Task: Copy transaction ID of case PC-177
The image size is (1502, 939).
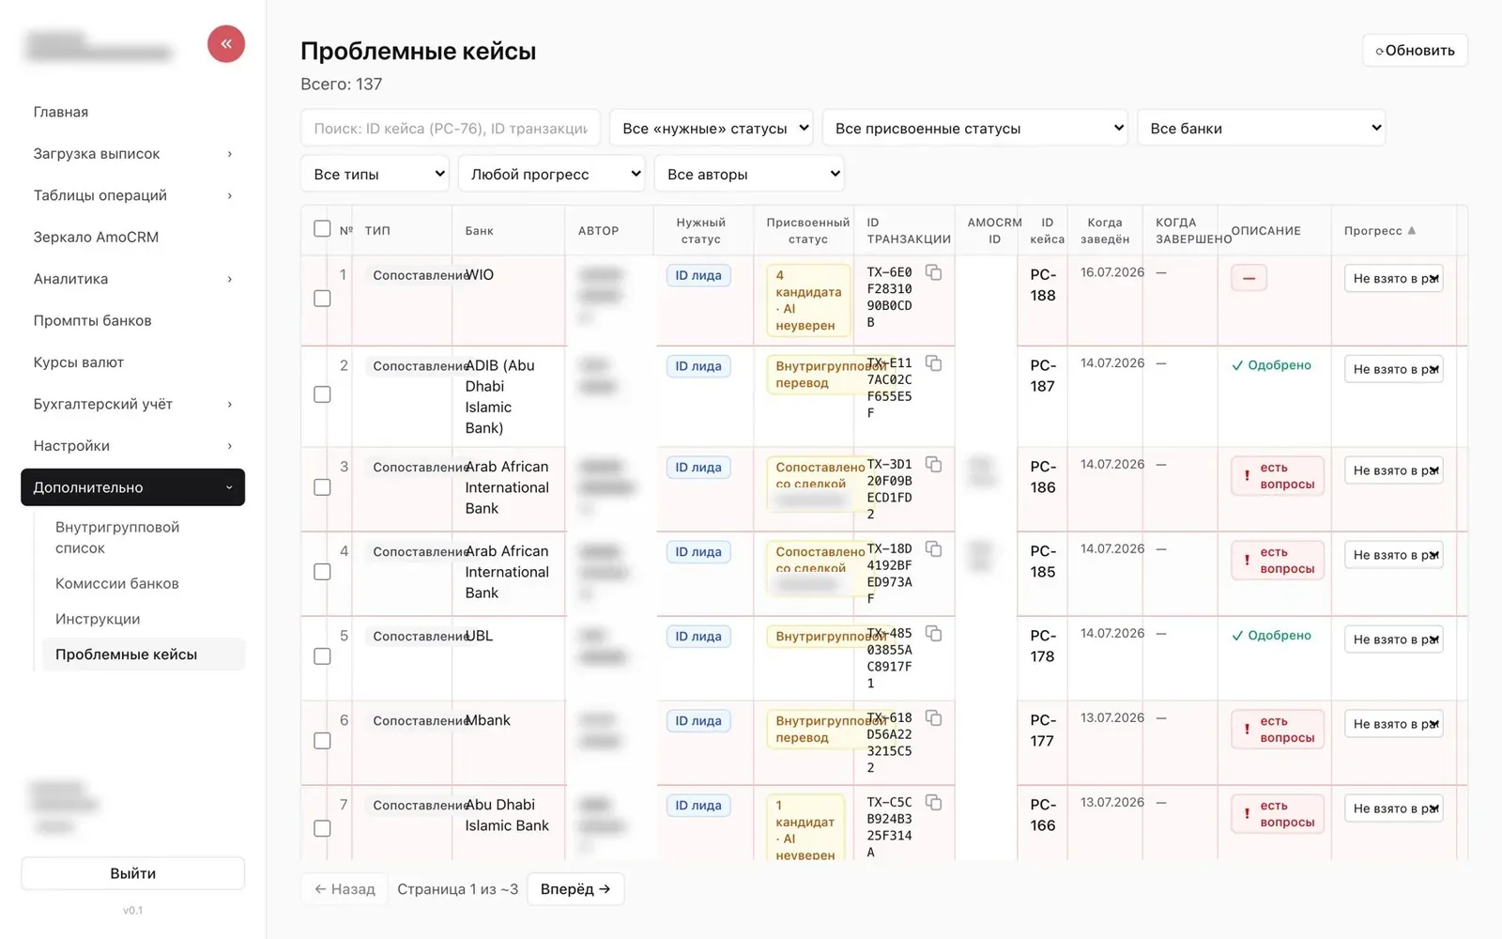Action: coord(934,718)
